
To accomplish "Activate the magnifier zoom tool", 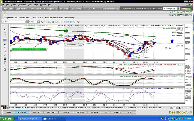I will pyautogui.click(x=5, y=44).
